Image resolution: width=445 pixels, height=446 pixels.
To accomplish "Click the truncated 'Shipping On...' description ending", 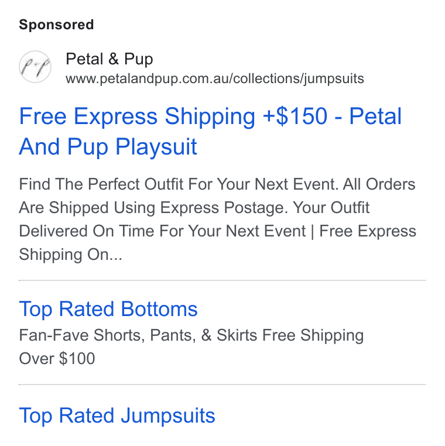I will (x=71, y=254).
